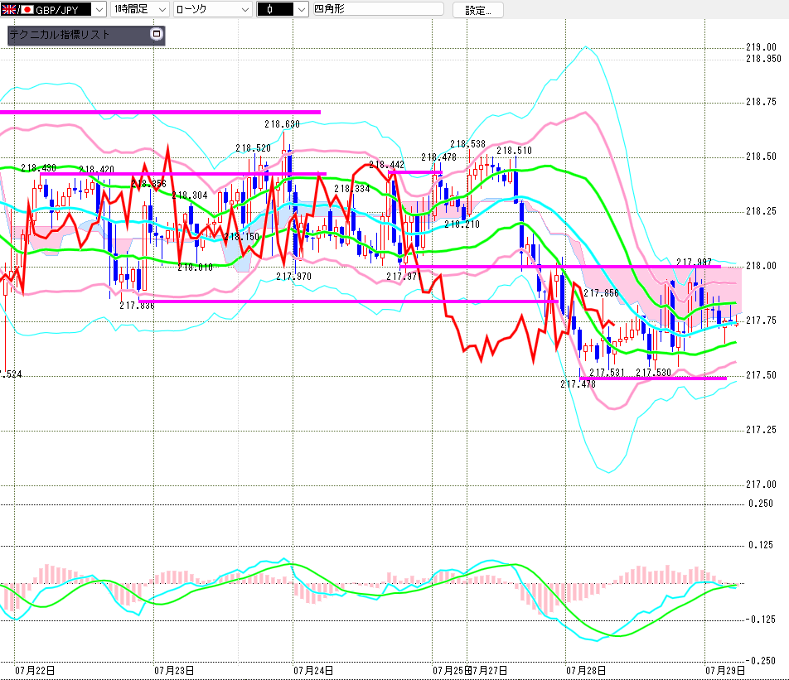Click the 218.630 high price label

(x=283, y=123)
